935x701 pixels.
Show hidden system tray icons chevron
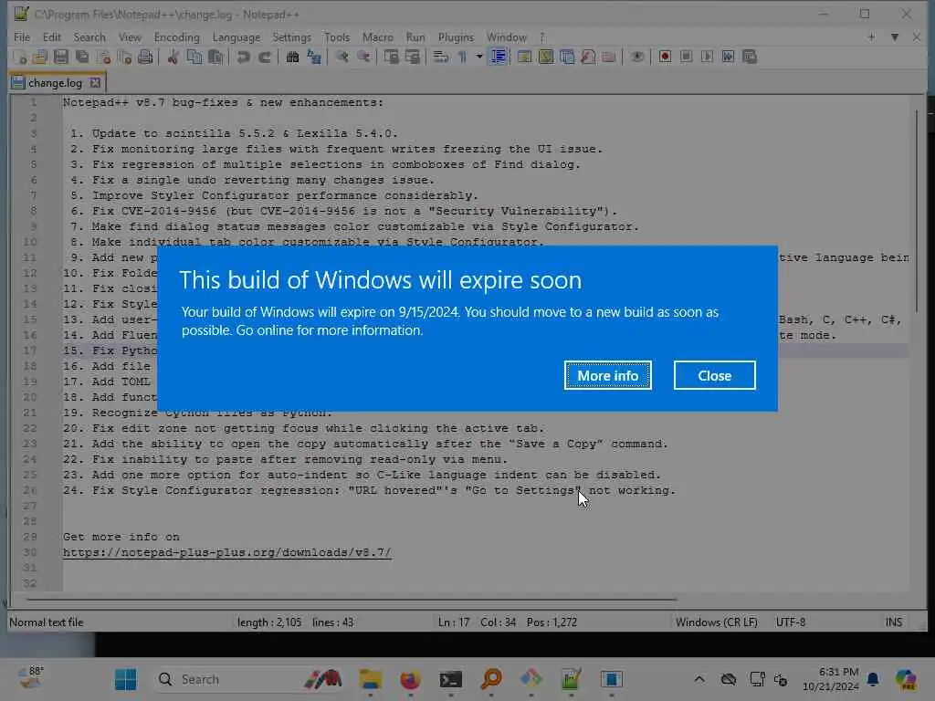[x=699, y=679]
